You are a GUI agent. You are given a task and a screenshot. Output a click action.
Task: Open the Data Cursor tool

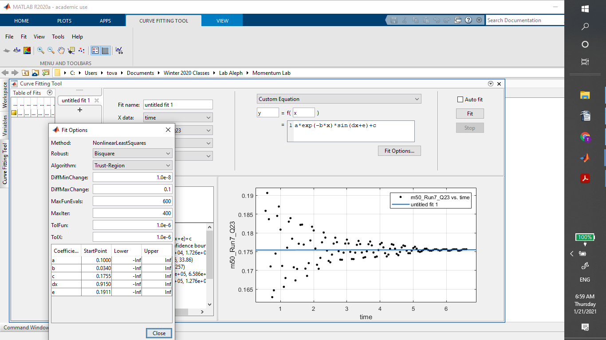(x=71, y=50)
